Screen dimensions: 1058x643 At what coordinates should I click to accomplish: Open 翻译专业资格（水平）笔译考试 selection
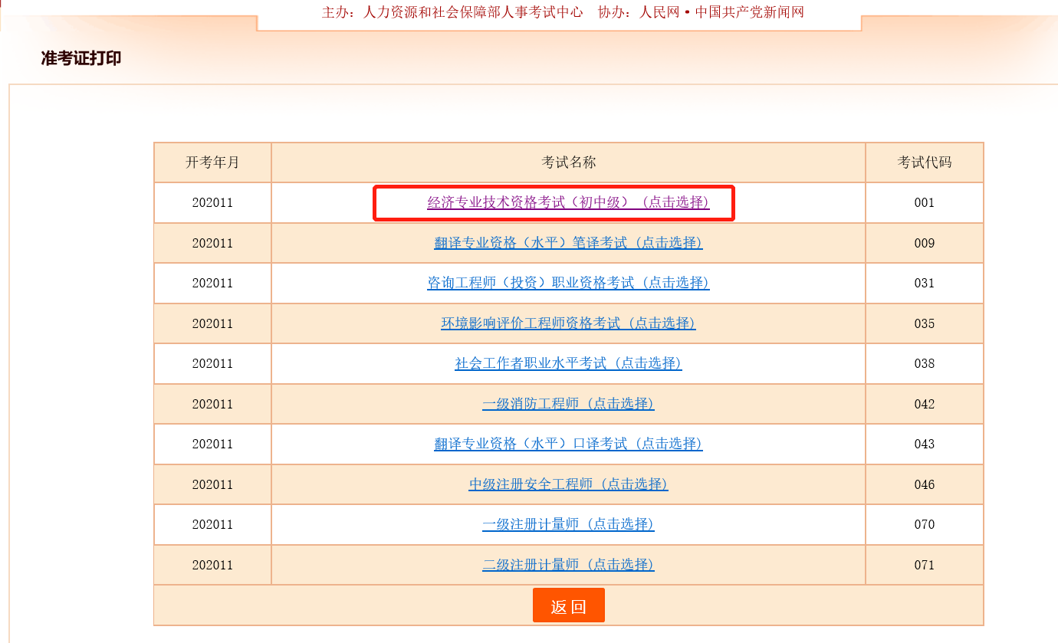[x=568, y=243]
